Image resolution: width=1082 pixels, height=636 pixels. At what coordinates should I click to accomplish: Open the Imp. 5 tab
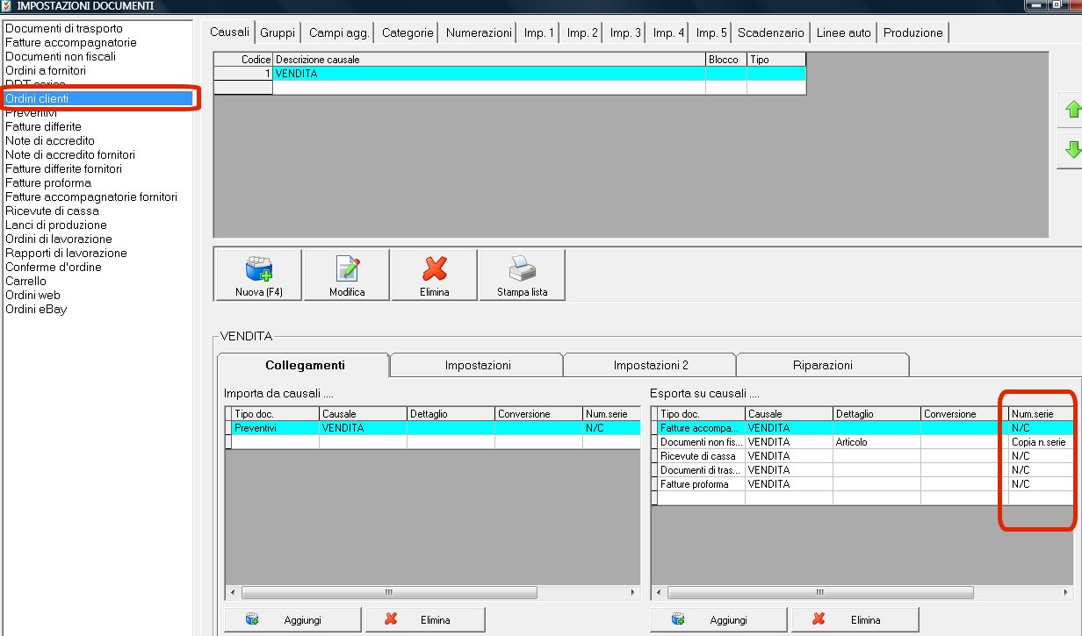click(x=711, y=32)
